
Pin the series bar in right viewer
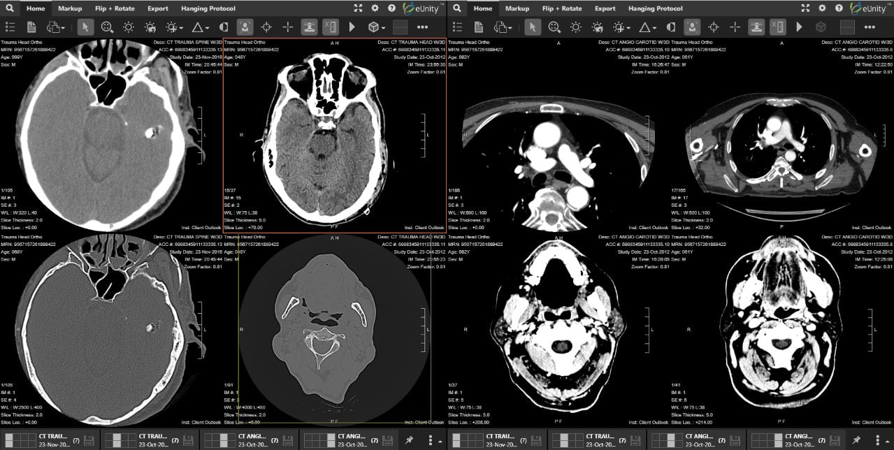856,441
